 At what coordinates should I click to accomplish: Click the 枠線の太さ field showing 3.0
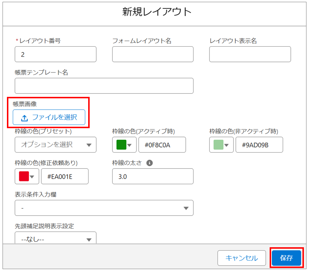tap(153, 176)
